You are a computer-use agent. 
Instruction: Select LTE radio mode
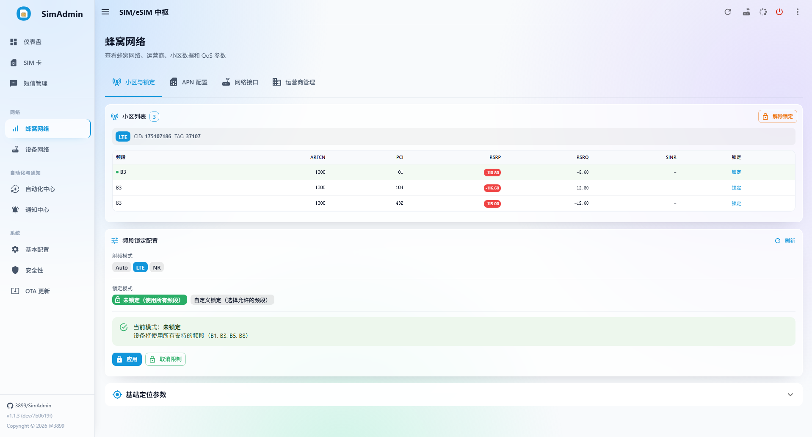140,267
